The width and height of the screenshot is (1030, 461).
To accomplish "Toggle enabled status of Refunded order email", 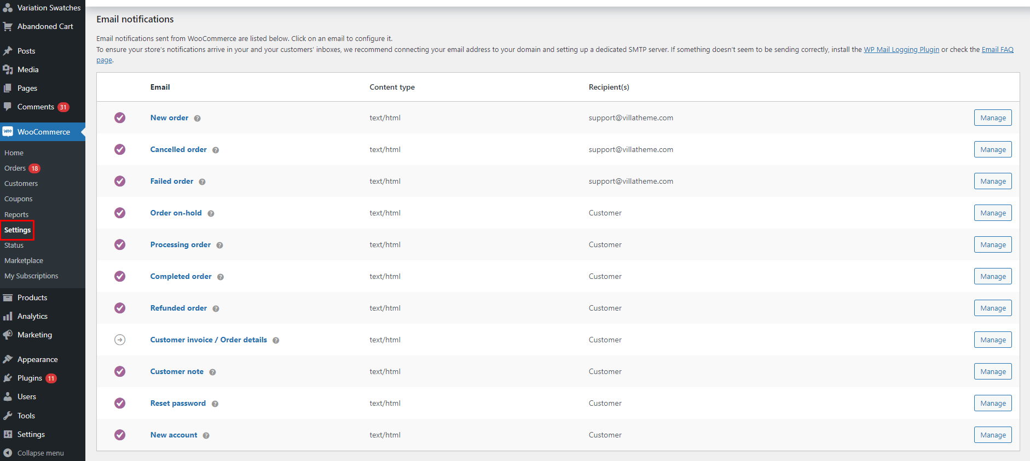I will click(120, 308).
